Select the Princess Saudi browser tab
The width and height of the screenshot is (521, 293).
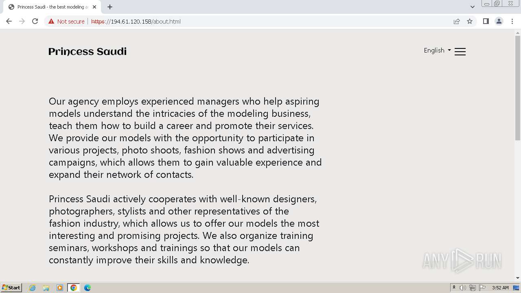tap(51, 7)
